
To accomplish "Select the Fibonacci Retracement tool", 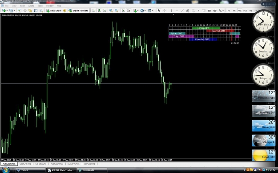I will point(193,11).
